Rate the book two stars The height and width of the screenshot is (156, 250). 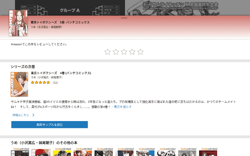116,52
